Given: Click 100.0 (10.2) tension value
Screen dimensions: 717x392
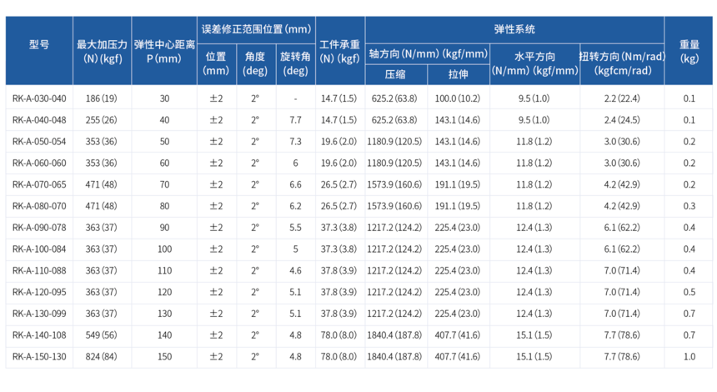Looking at the screenshot, I should pos(457,98).
